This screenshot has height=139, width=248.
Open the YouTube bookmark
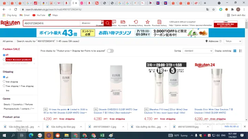click(x=39, y=15)
